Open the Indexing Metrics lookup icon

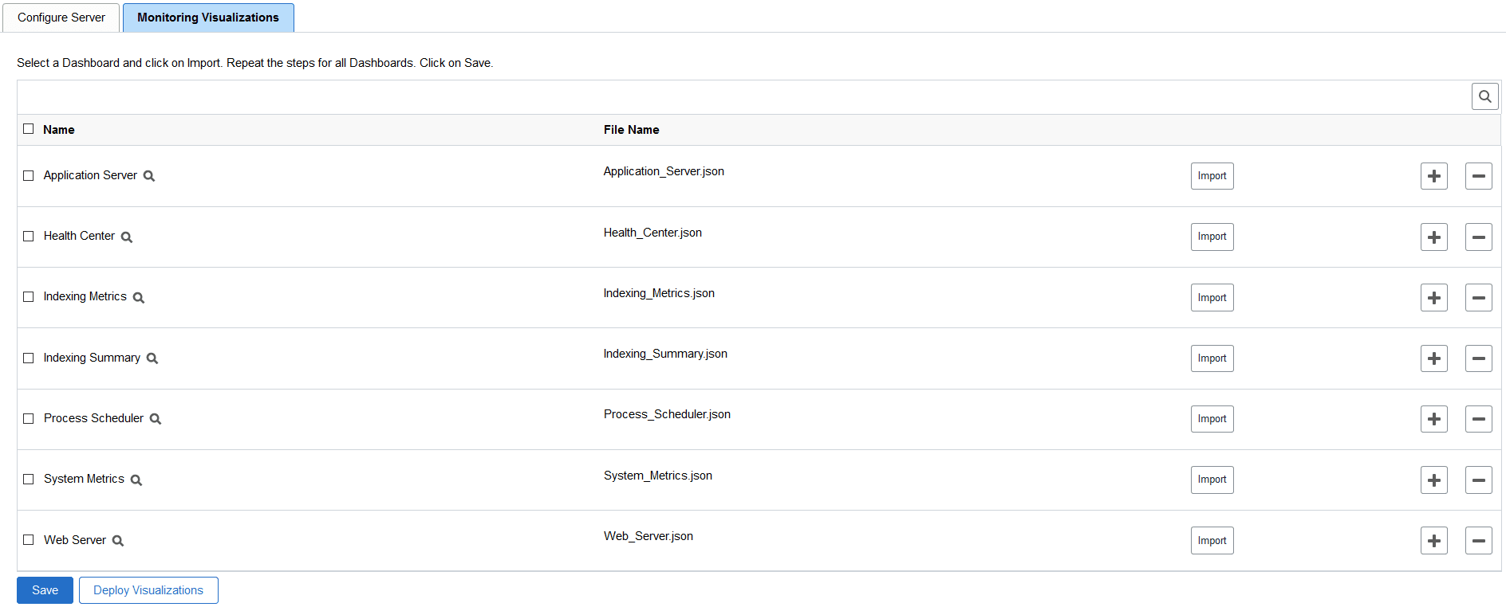pyautogui.click(x=139, y=297)
